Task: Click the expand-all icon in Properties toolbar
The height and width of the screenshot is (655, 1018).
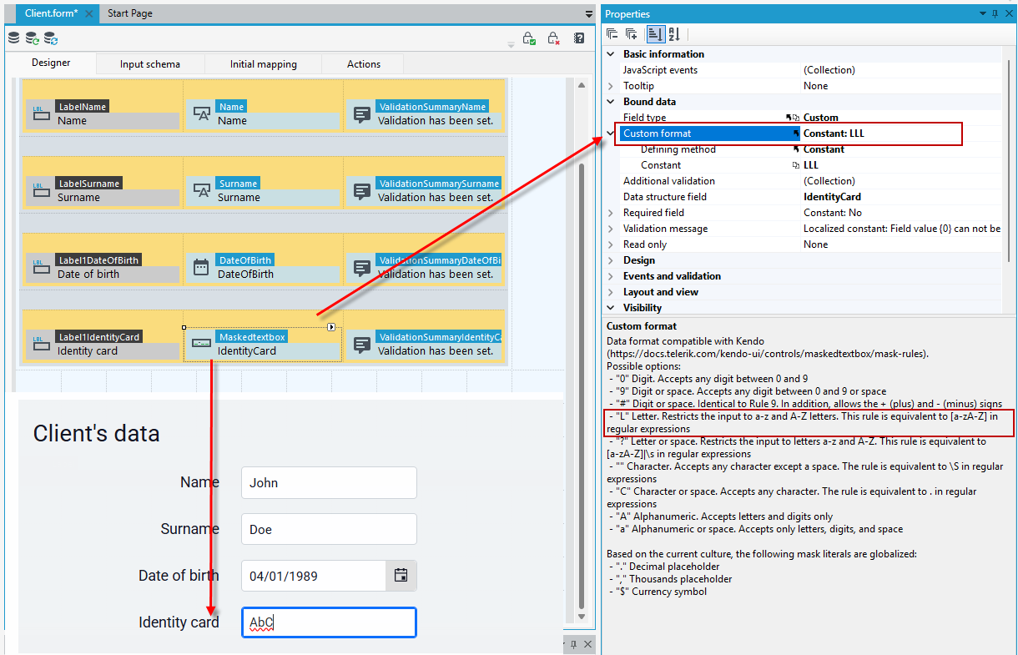Action: pyautogui.click(x=632, y=34)
